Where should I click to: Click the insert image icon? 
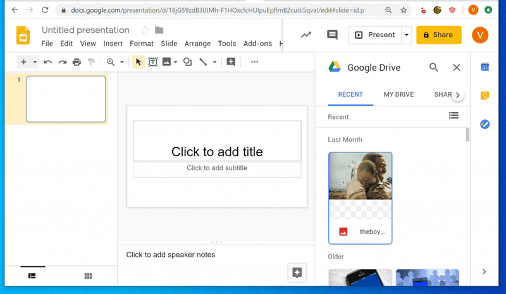pyautogui.click(x=166, y=61)
